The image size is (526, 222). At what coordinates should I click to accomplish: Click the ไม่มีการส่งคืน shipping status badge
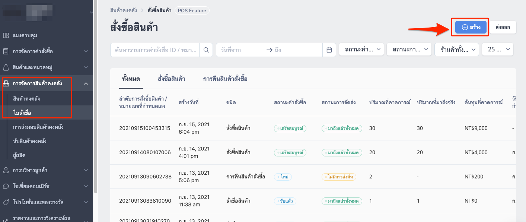[x=339, y=177]
